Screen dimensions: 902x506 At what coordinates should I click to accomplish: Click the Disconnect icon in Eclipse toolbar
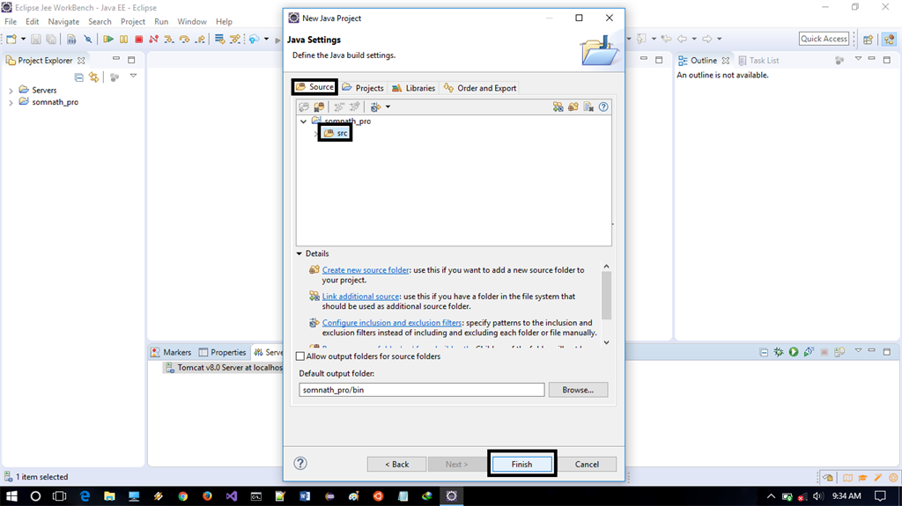[x=153, y=39]
